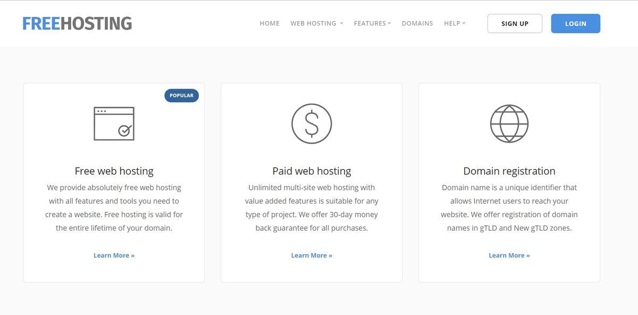Viewport: 638px width, 315px height.
Task: Click the Free web hosting heading
Action: click(x=114, y=170)
